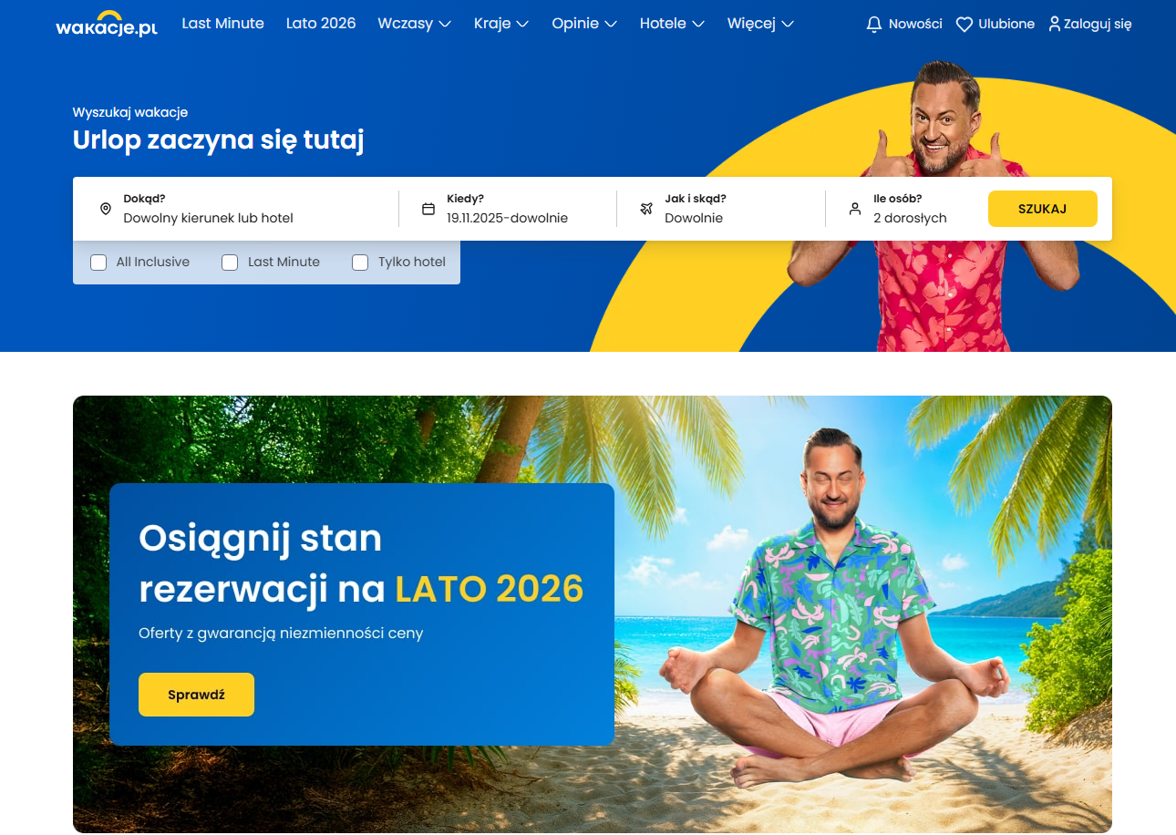Open the Hotele dropdown menu

click(672, 24)
